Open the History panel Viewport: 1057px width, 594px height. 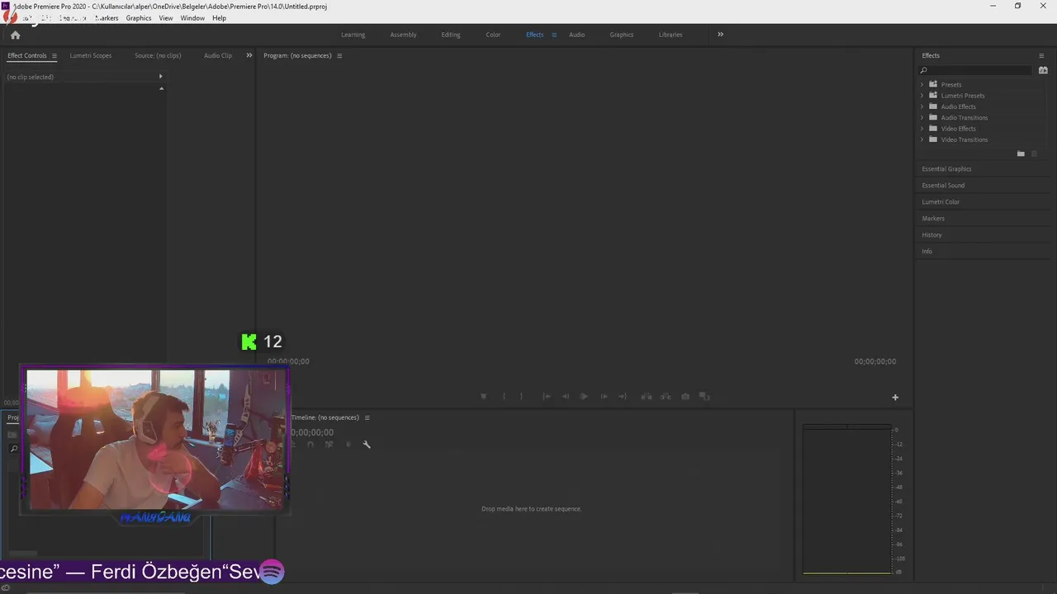click(931, 235)
